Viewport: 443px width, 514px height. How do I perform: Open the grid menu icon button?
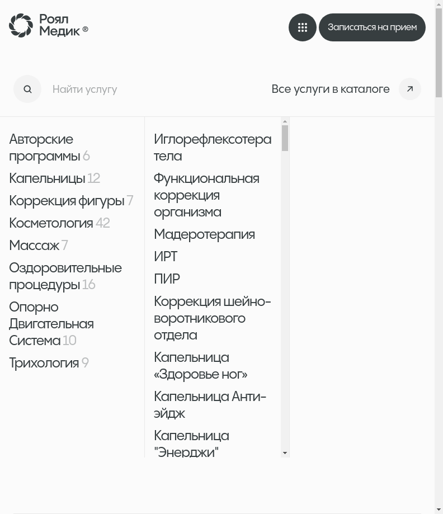[x=303, y=27]
